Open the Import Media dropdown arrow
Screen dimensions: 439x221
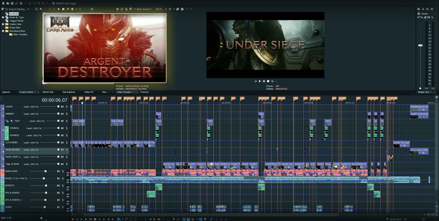point(29,9)
